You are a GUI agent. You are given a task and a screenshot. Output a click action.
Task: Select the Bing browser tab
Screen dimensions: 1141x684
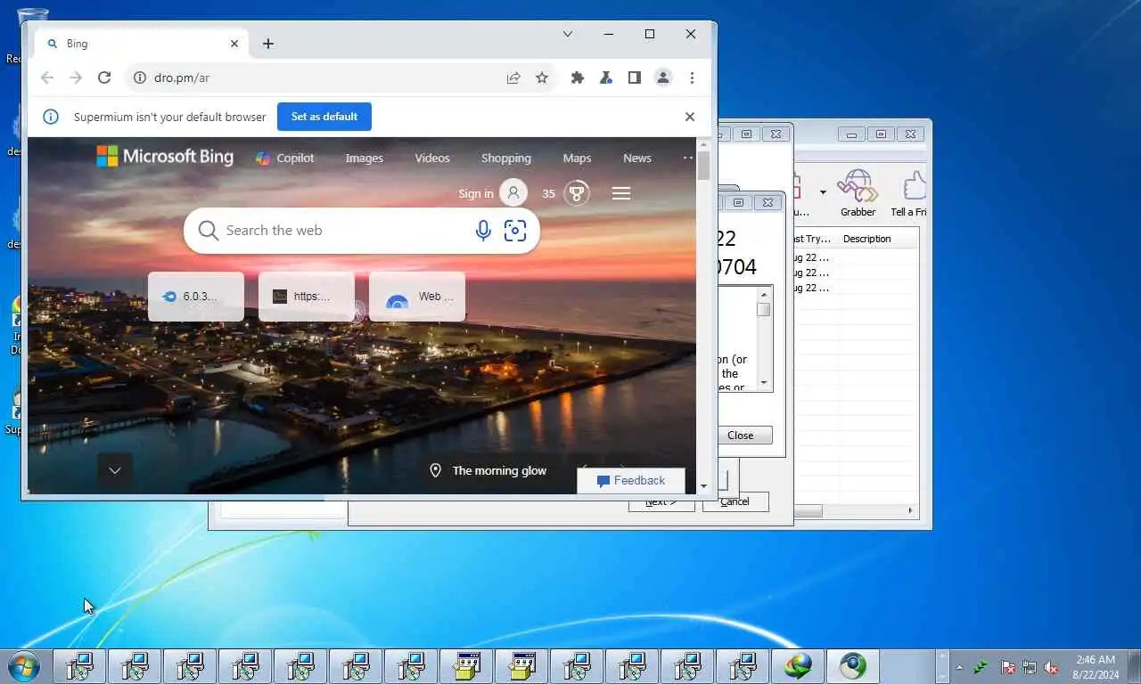(x=141, y=43)
